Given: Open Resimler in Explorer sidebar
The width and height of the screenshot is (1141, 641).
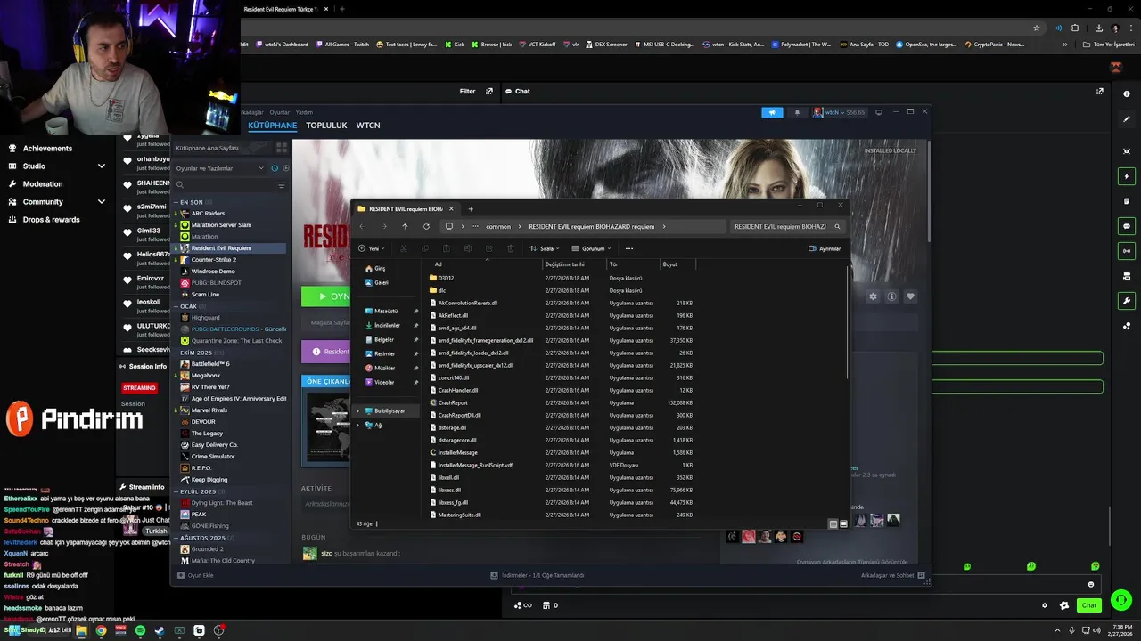Looking at the screenshot, I should [380, 353].
